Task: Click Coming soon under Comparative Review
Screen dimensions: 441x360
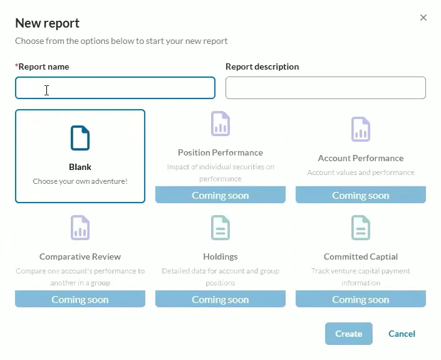Action: click(80, 299)
